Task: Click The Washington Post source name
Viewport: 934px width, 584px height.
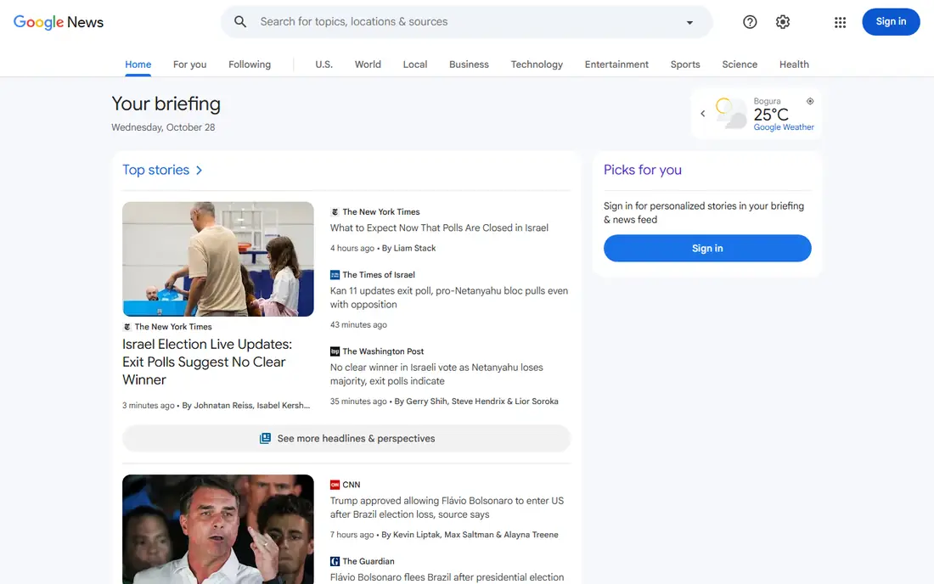Action: 383,351
